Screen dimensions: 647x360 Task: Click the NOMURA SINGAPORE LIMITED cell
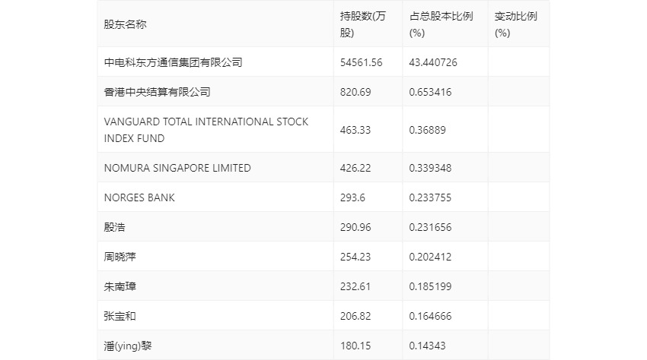(x=177, y=168)
